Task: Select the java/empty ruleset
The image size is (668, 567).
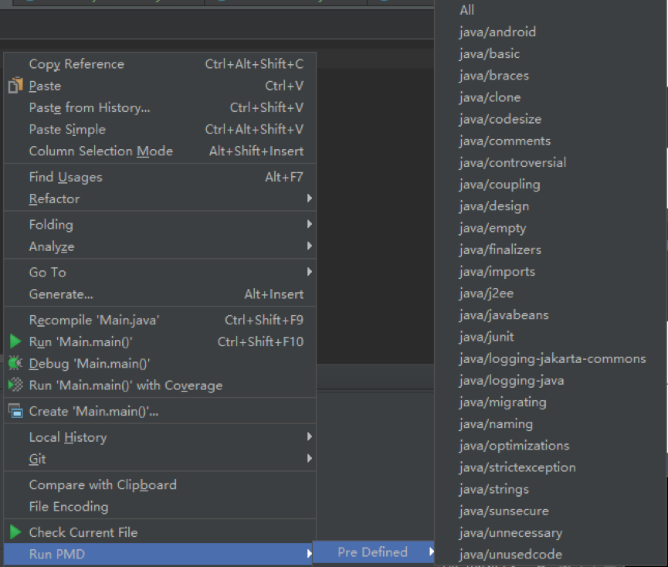Action: (x=551, y=228)
